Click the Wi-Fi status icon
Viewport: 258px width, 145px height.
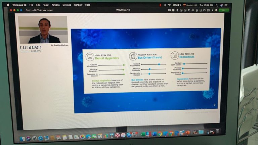point(170,5)
